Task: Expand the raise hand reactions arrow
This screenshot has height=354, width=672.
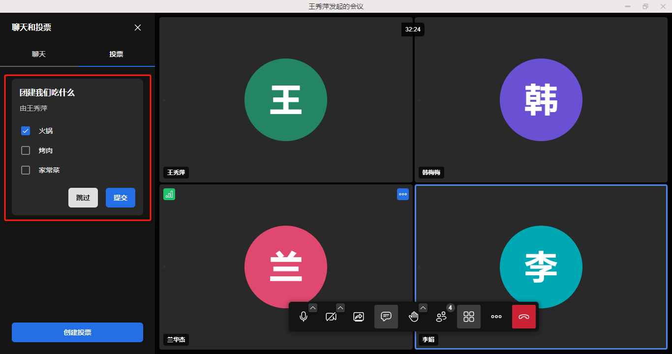Action: [423, 308]
